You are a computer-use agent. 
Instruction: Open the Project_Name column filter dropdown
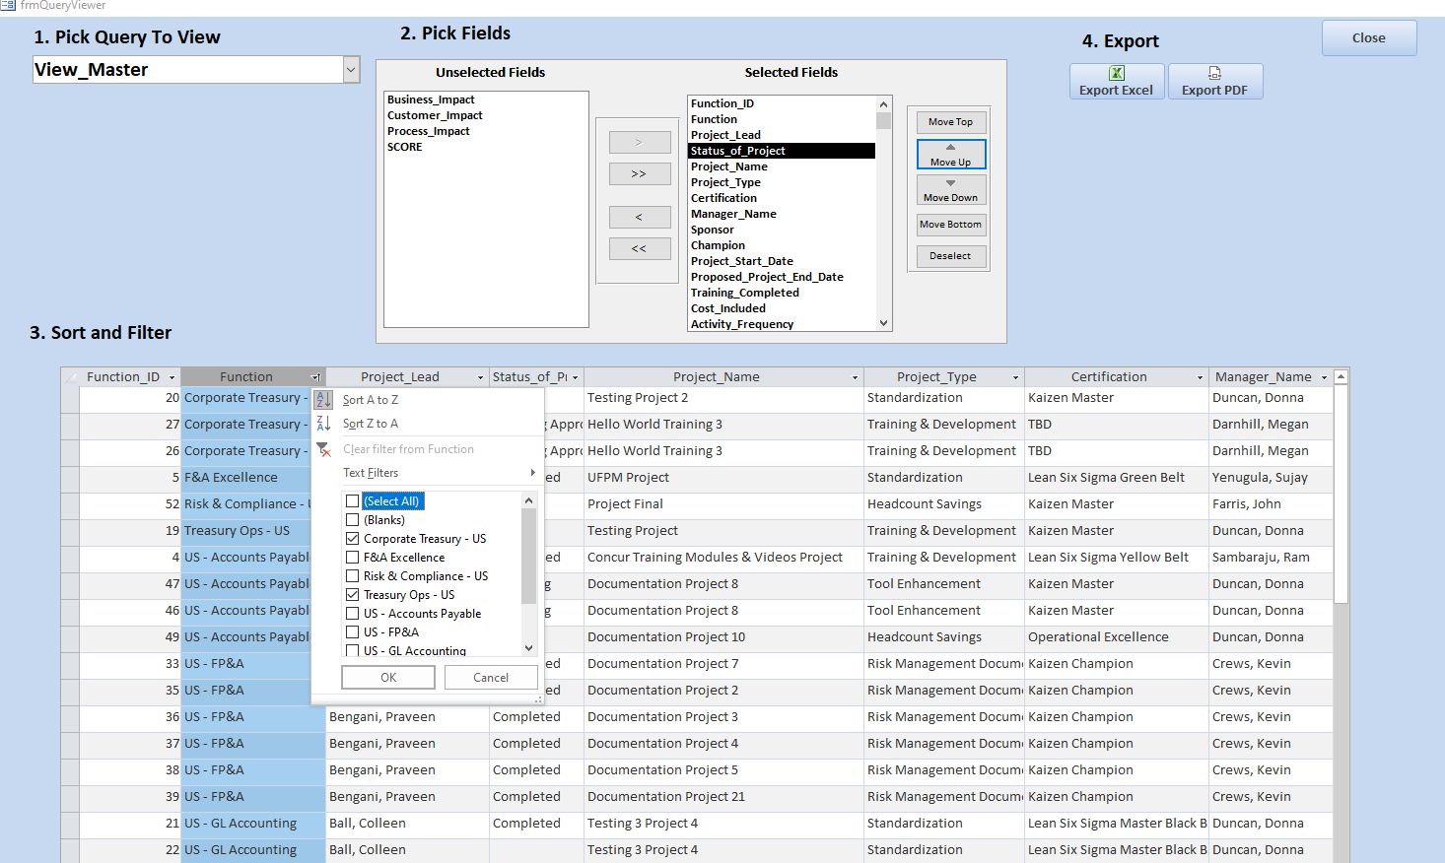click(x=855, y=377)
